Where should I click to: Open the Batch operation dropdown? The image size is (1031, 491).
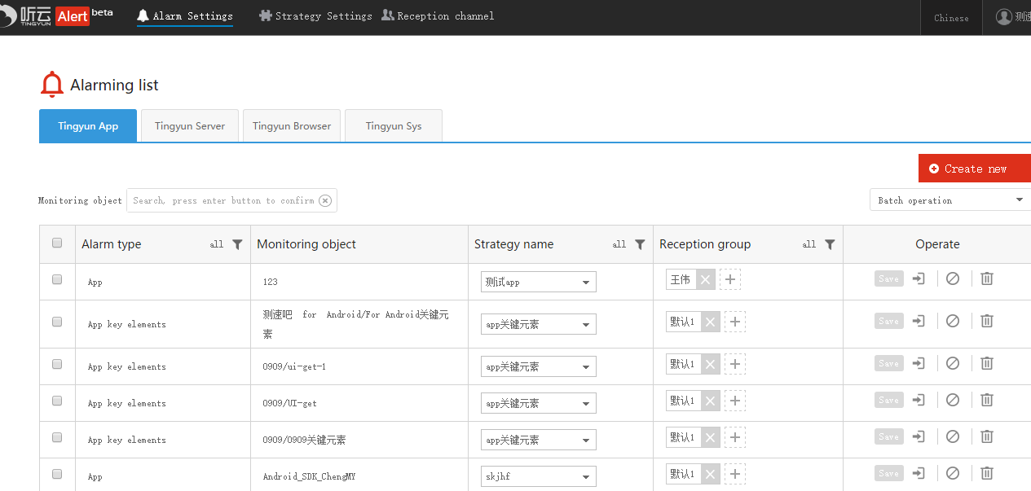tap(949, 200)
